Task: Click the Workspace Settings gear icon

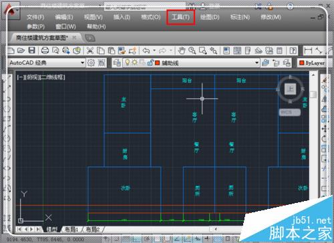Action: click(91, 63)
